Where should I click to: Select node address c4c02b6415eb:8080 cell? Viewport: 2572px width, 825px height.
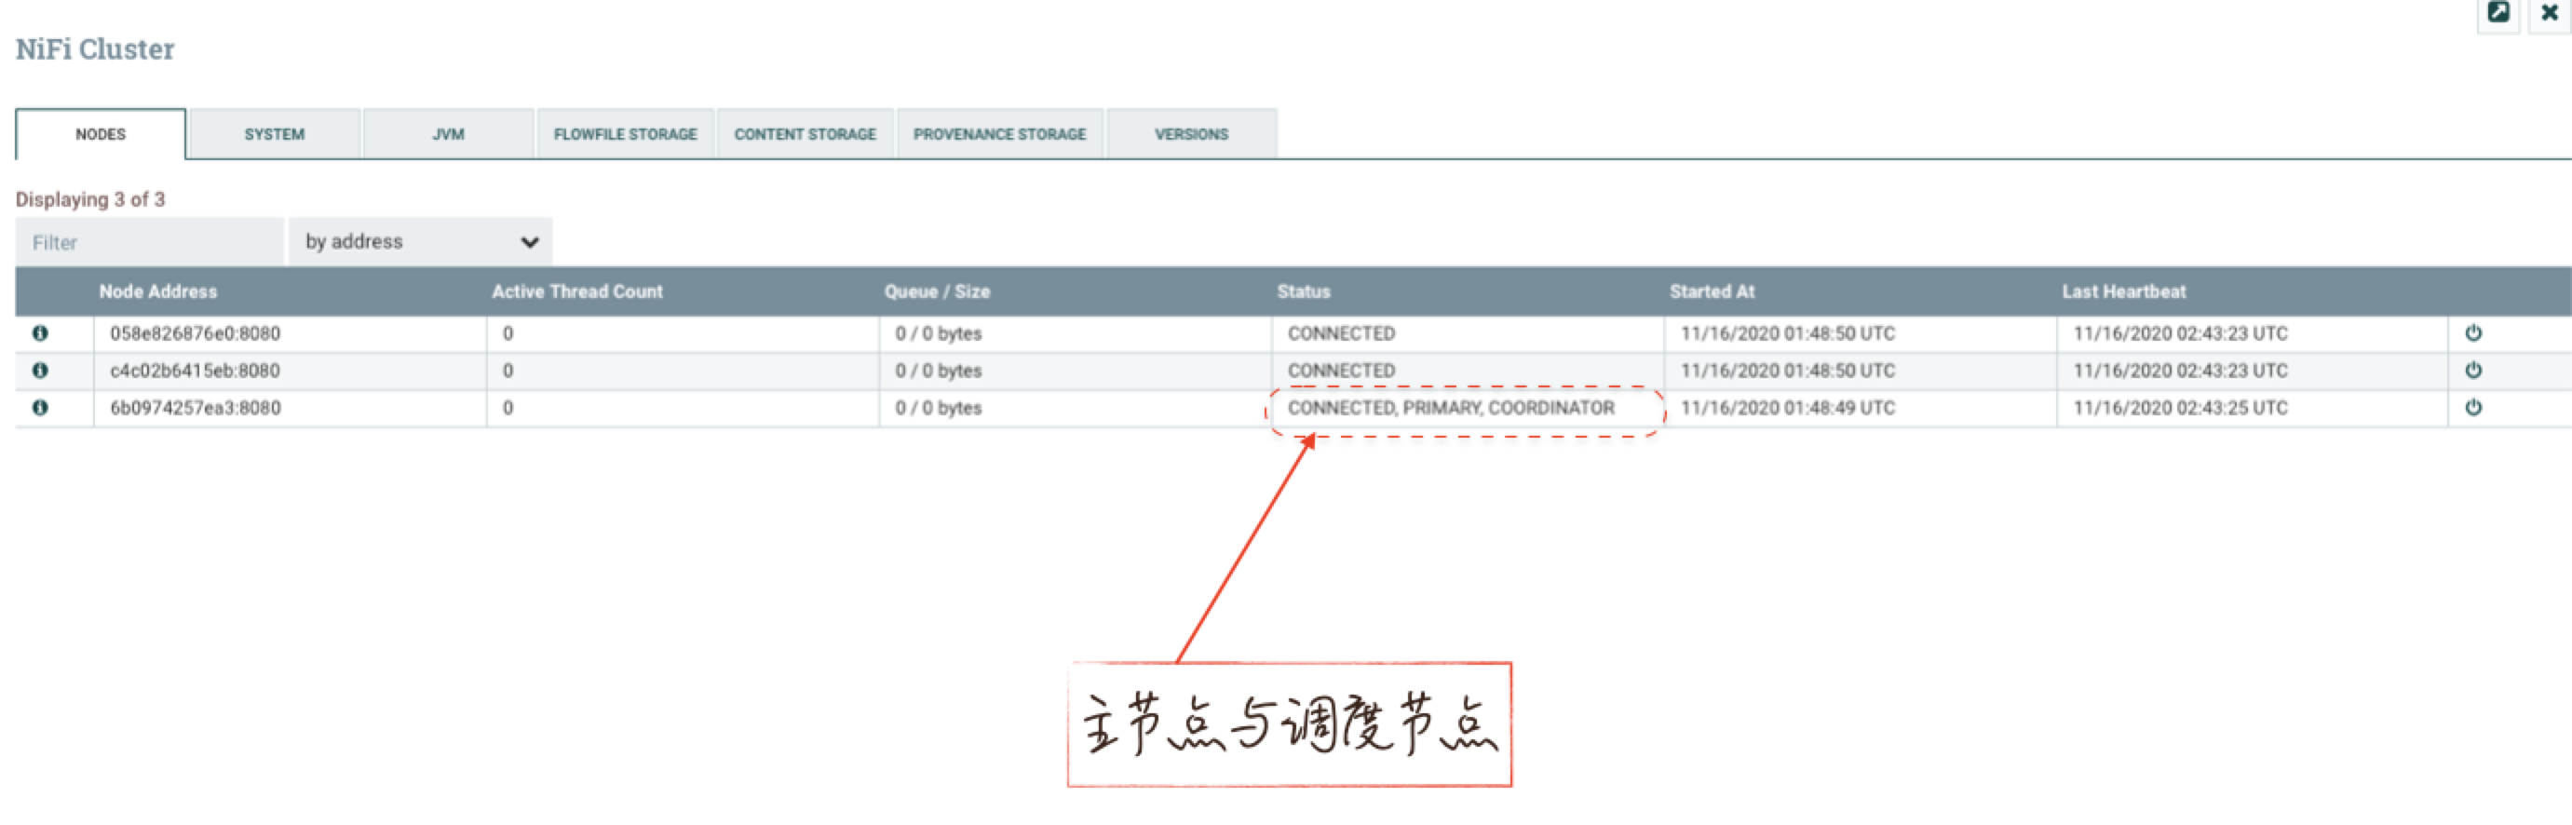click(290, 371)
